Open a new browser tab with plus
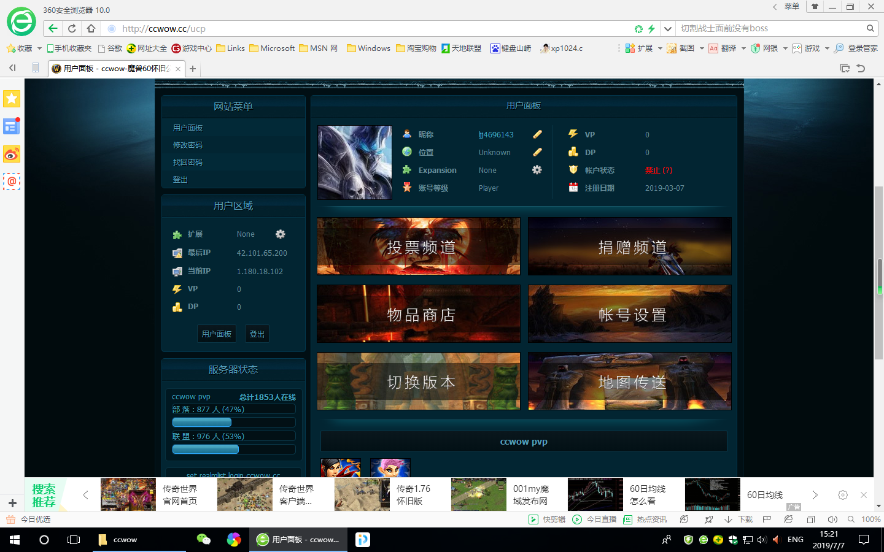 click(193, 69)
